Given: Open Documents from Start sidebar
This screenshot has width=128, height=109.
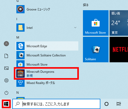Looking at the screenshot, I should pos(6,56).
